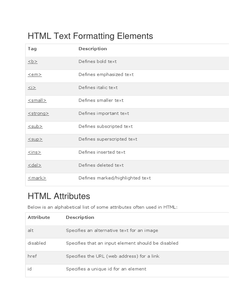Follow the <del> tag link
229x305 pixels.
click(35, 165)
